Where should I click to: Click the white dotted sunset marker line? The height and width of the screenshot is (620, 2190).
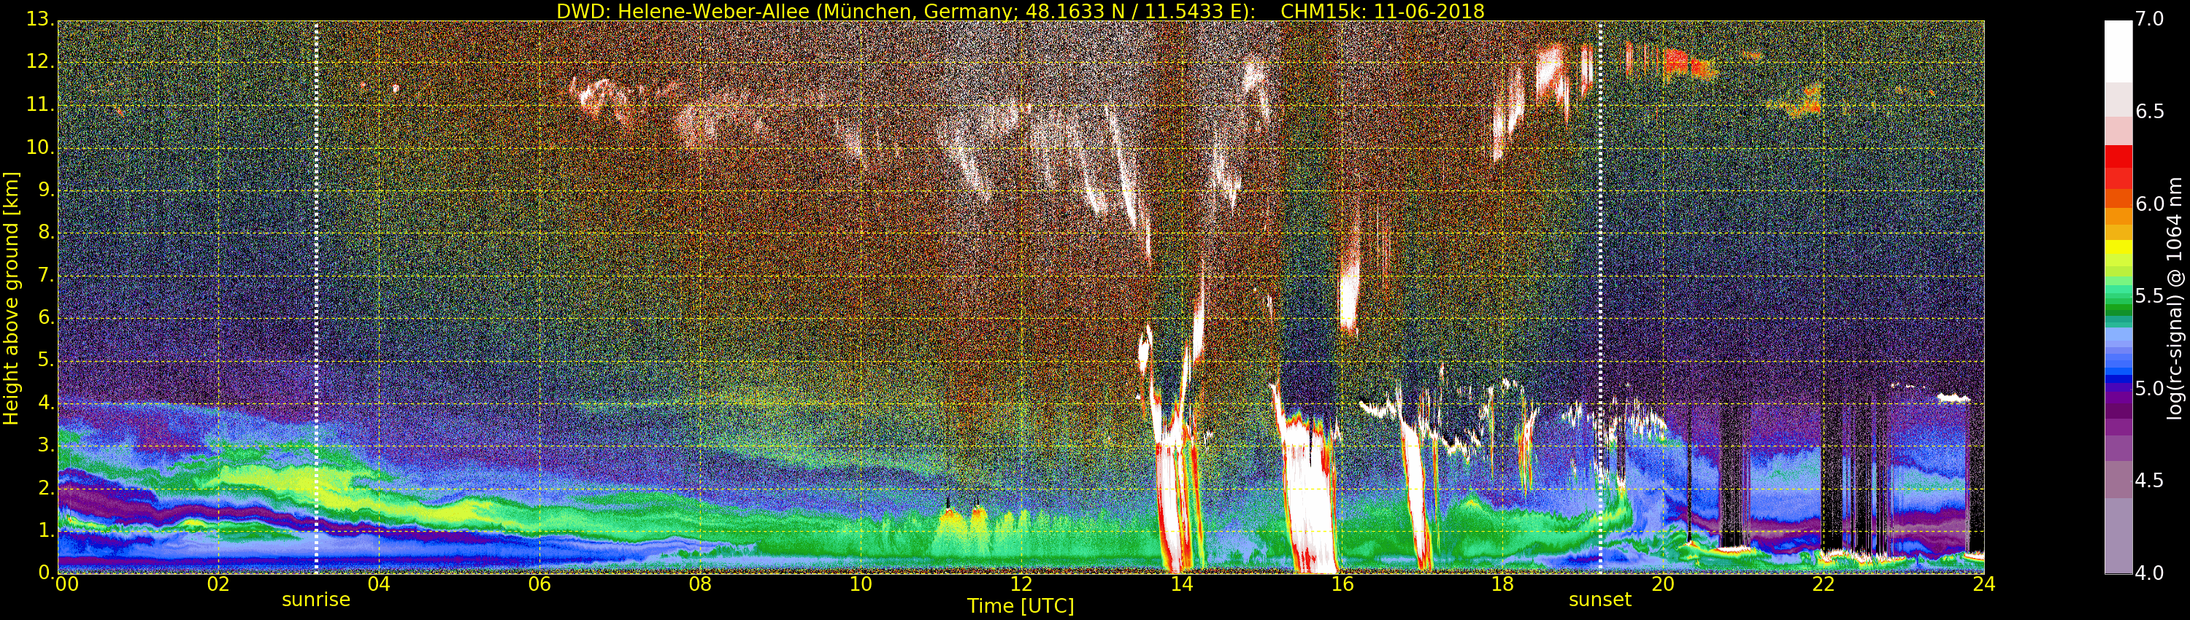(x=1600, y=298)
